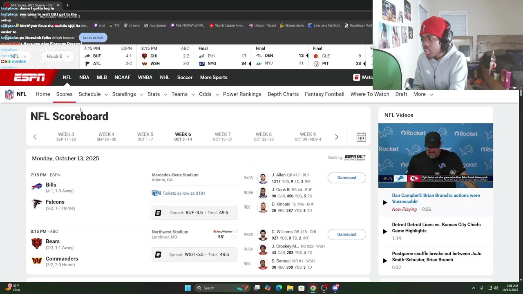523x294 pixels.
Task: Expand the Odds submenu
Action: [217, 95]
